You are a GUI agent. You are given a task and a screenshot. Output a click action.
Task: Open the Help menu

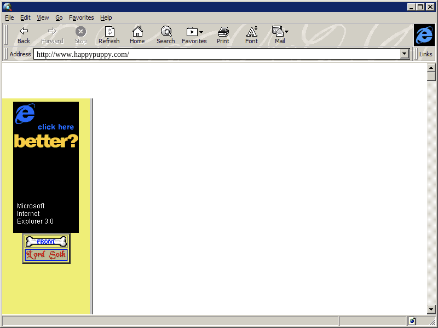[106, 17]
